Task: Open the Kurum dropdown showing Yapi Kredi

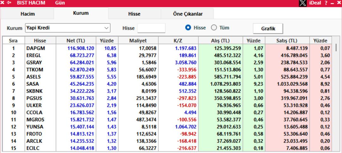Action: tap(68, 28)
